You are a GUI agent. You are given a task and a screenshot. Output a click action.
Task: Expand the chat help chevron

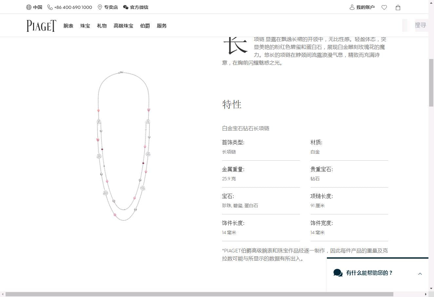(x=420, y=274)
